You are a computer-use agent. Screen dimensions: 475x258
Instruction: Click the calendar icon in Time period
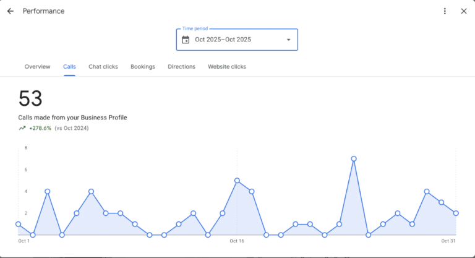186,40
